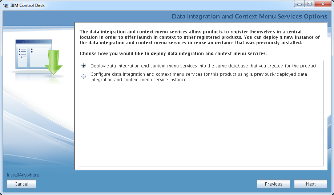Click the introductory description paragraph
The width and height of the screenshot is (334, 195).
(x=200, y=37)
